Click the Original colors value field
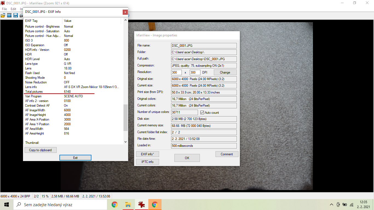 coord(204,99)
